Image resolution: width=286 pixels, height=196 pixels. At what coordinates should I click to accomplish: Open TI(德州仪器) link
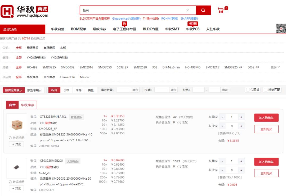151,19
